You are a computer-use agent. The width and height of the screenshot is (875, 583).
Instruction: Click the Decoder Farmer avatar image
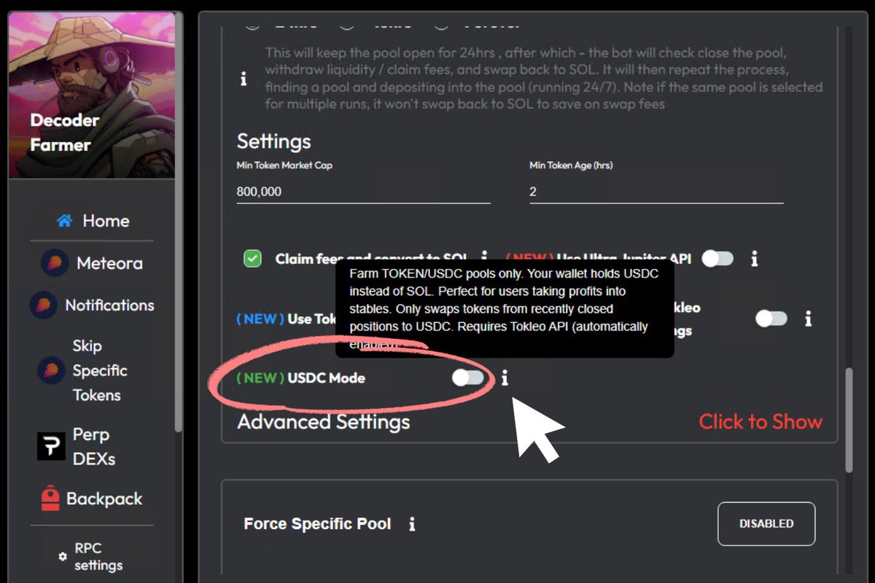92,95
